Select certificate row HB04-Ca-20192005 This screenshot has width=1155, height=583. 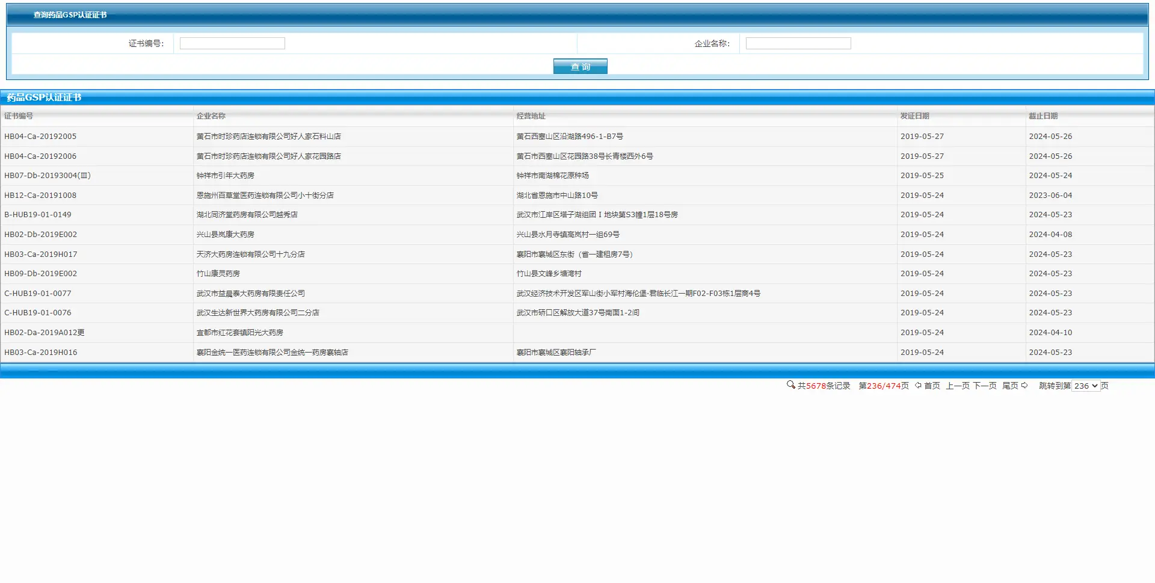tap(40, 137)
